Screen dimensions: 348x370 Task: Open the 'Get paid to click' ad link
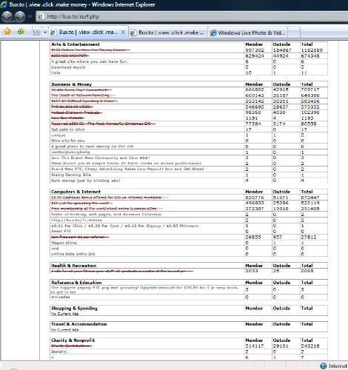[68, 129]
